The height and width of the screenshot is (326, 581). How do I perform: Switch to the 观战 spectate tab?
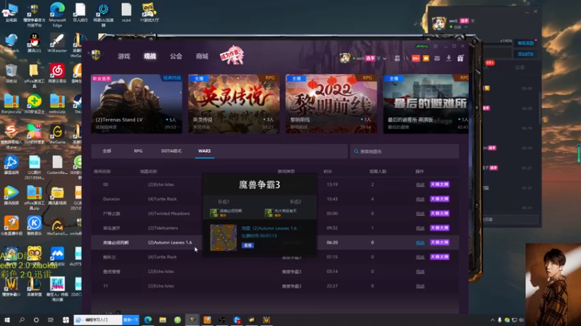[x=150, y=57]
